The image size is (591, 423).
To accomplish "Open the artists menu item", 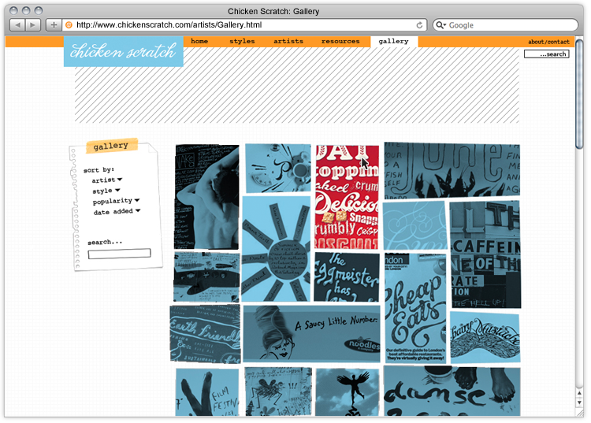I will [288, 41].
